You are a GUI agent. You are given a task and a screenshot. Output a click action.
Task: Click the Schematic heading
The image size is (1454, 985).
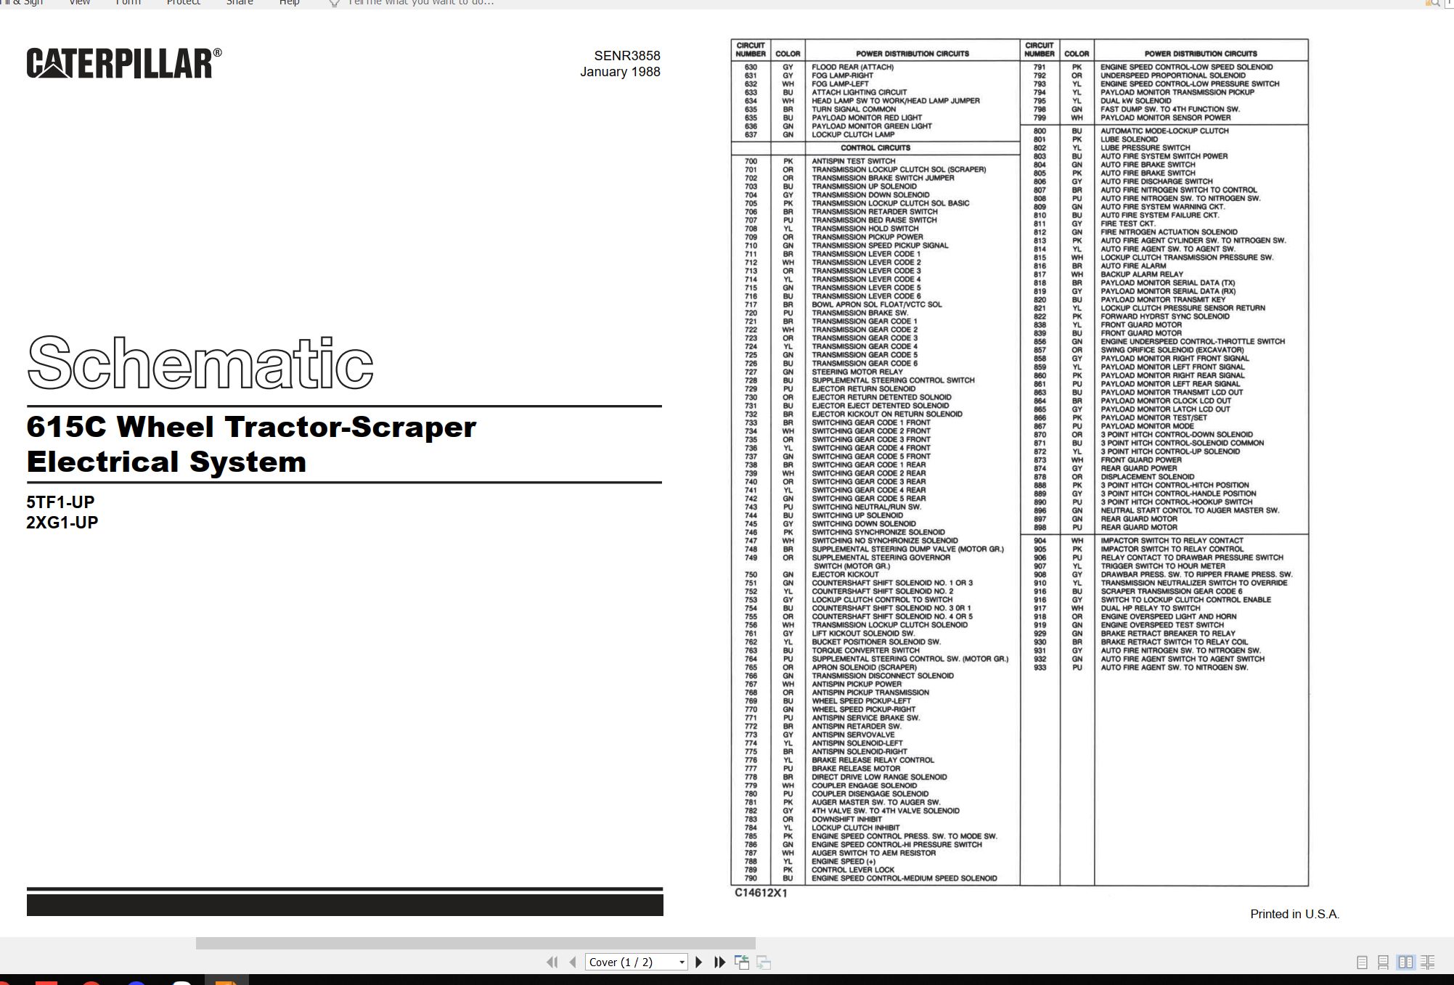200,362
